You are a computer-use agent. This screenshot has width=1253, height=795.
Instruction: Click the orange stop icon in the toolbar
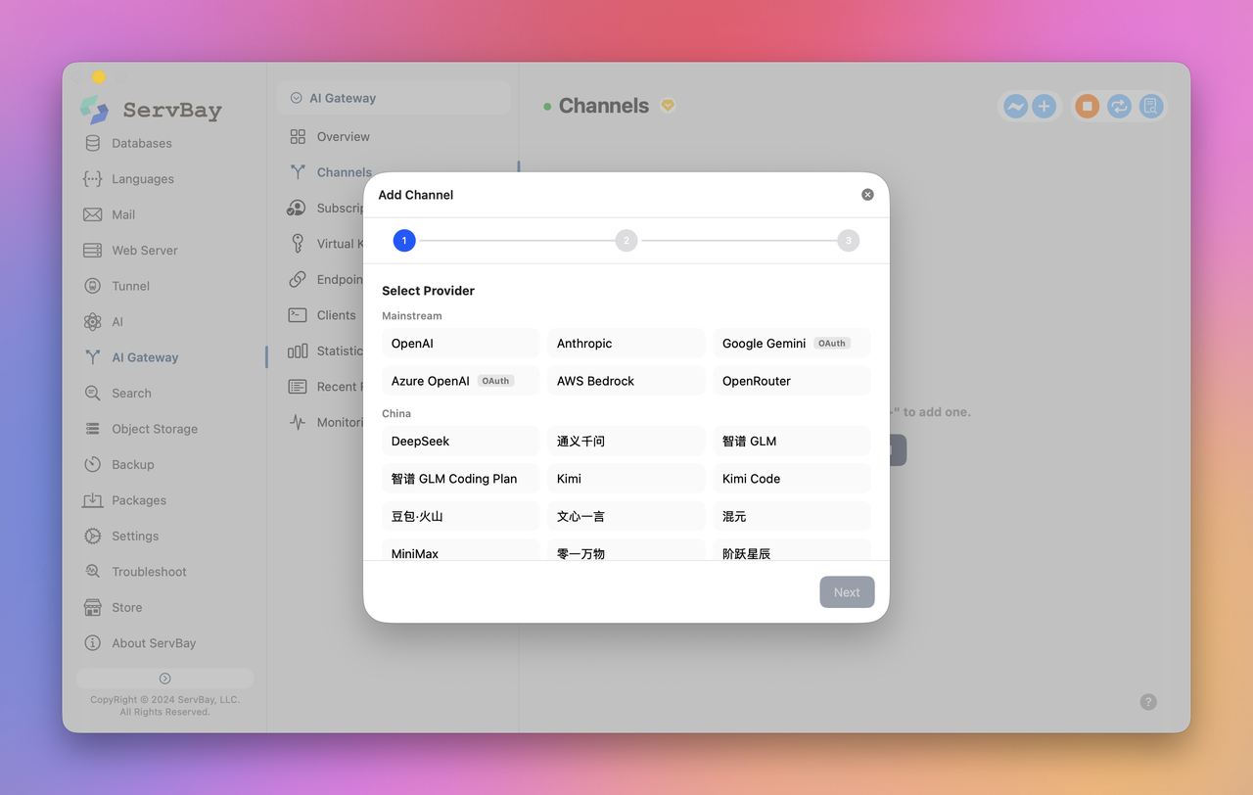click(x=1088, y=106)
